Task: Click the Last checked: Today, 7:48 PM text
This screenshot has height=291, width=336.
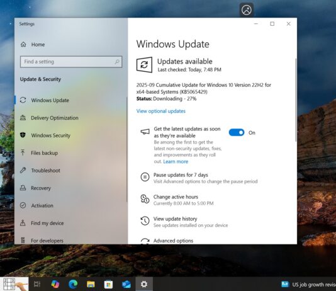Action: pos(189,70)
